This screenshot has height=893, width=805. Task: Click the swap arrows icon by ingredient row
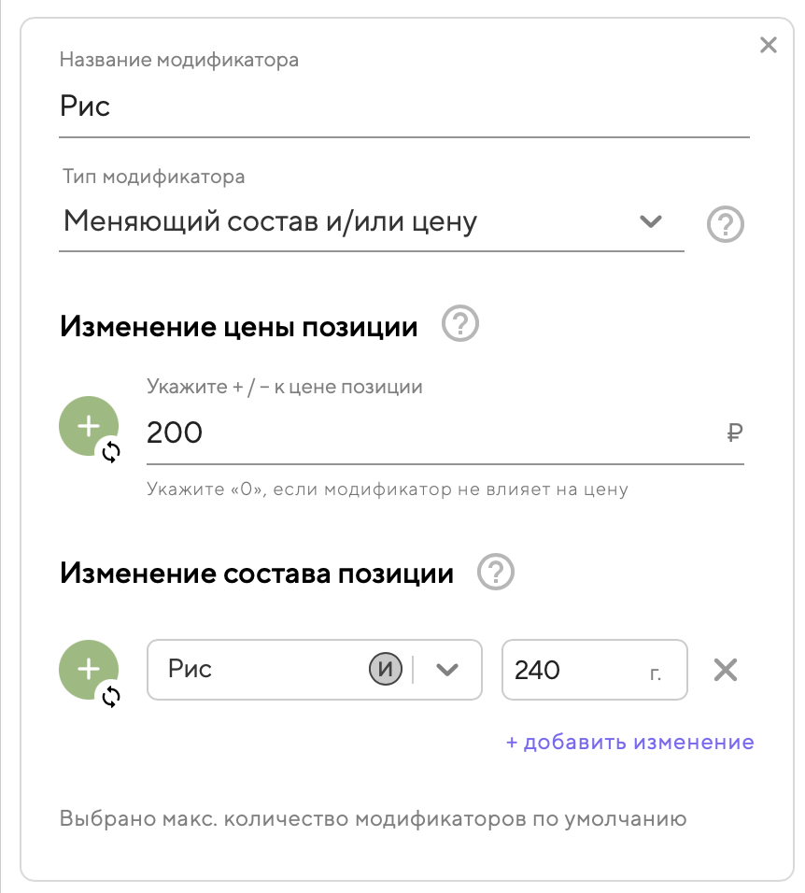click(111, 696)
